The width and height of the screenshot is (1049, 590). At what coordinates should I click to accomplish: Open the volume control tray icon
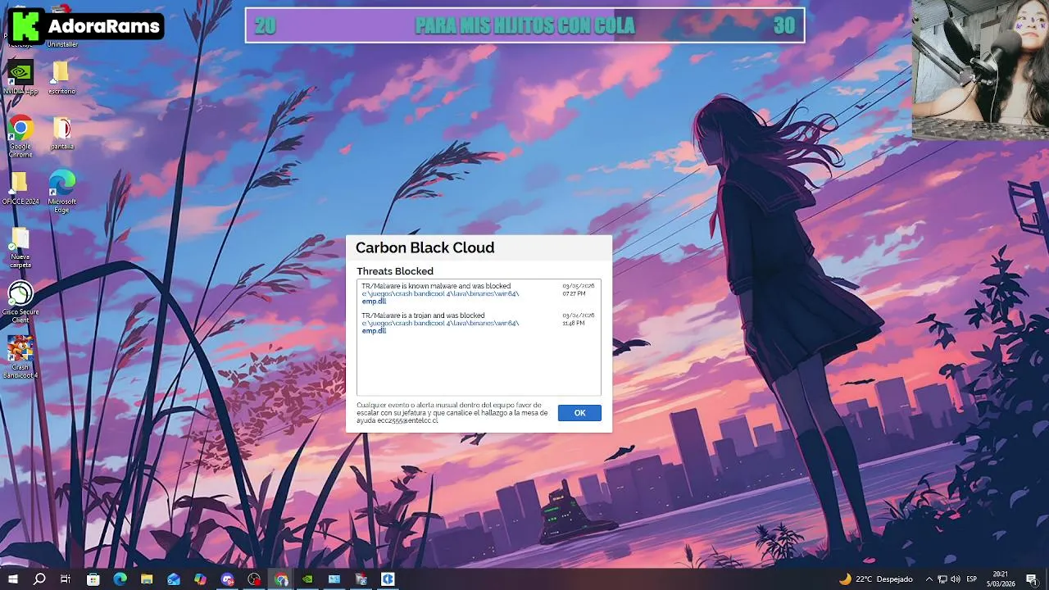(956, 579)
